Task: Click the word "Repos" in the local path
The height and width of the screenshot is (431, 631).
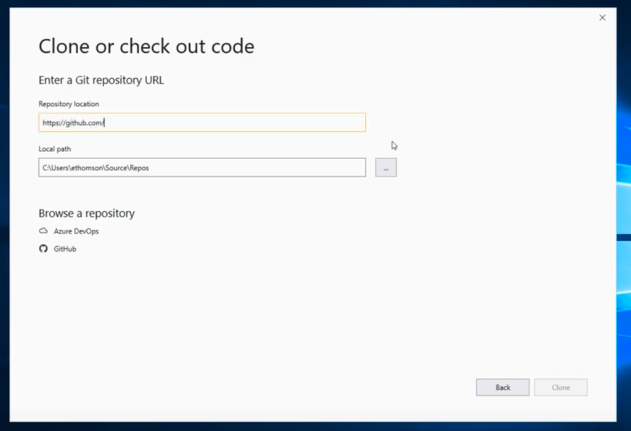Action: 139,167
